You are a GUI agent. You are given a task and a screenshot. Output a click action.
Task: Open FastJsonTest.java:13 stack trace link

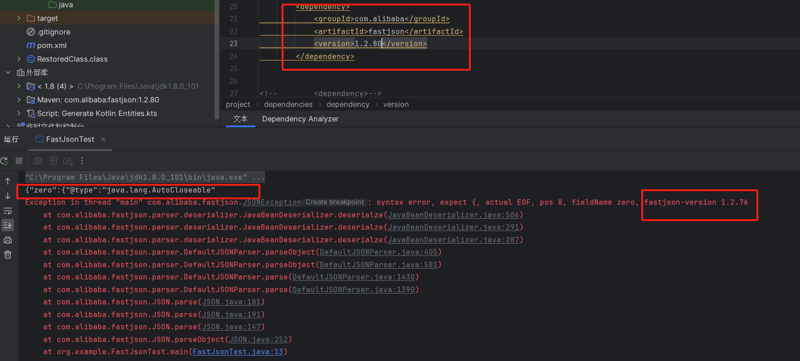pyautogui.click(x=238, y=352)
